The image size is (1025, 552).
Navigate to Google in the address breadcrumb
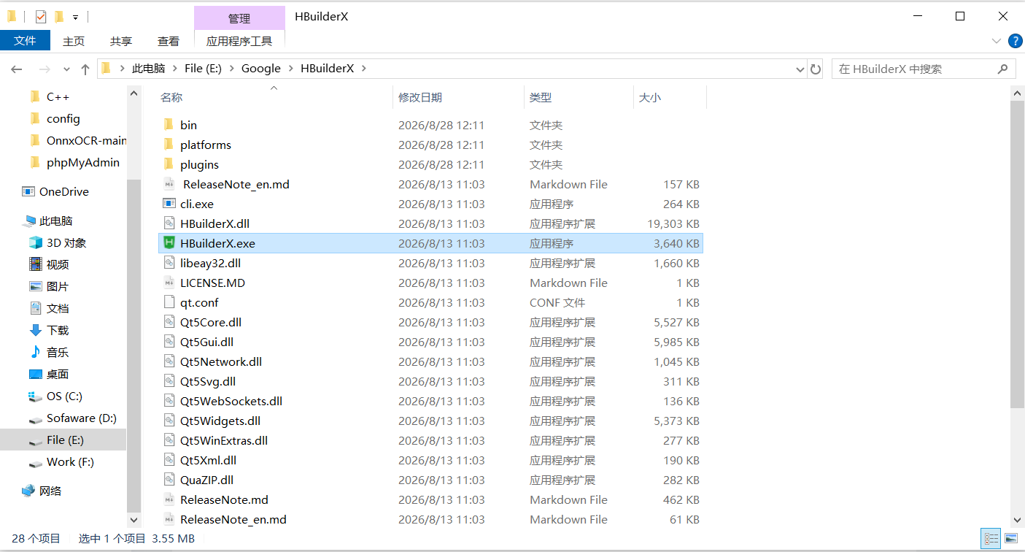click(261, 69)
